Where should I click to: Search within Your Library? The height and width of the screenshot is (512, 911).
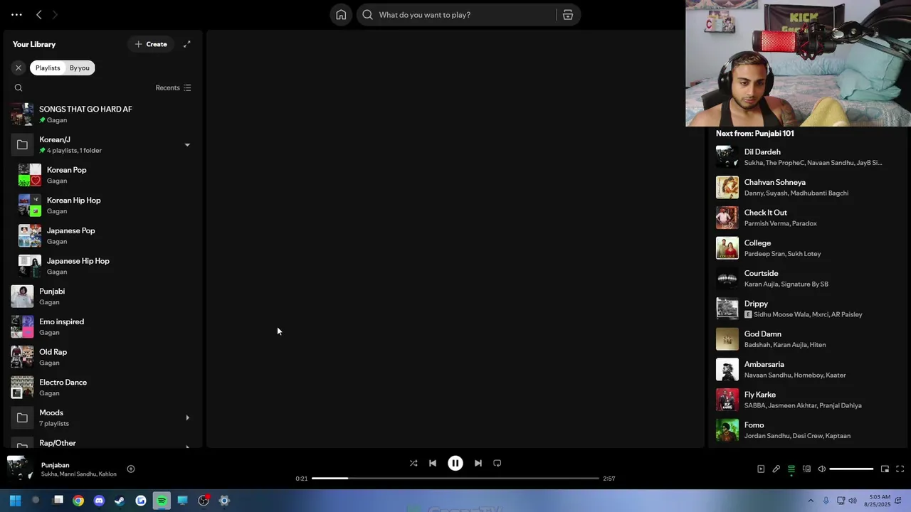coord(19,87)
